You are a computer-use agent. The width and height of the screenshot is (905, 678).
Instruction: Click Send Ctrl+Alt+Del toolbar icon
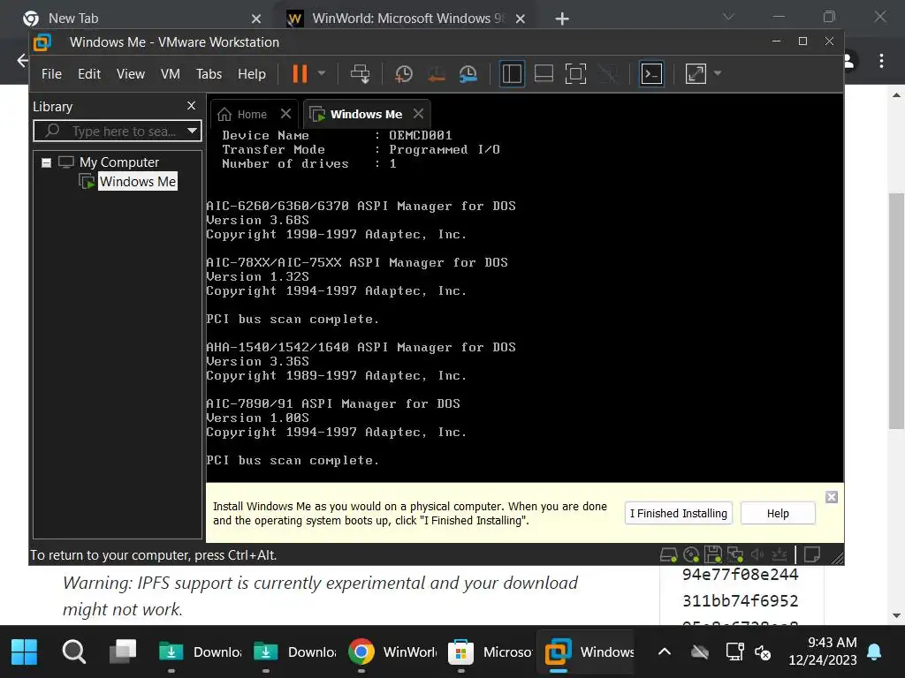click(x=361, y=74)
